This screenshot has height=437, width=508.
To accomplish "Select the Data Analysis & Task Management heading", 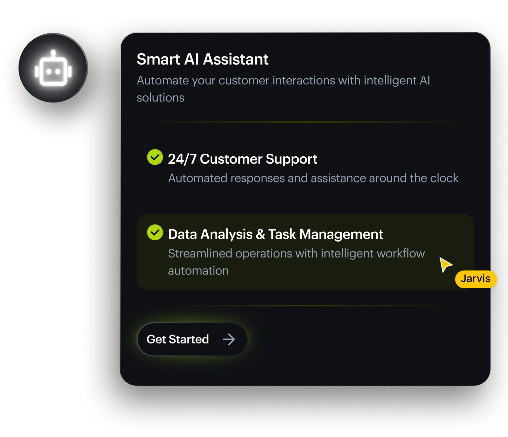I will [275, 234].
